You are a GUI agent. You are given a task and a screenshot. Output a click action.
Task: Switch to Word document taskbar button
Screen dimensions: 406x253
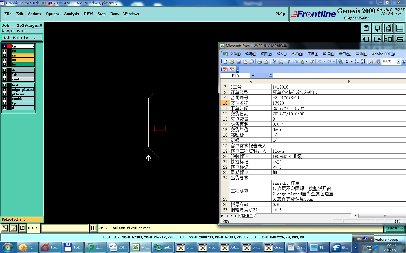(118, 247)
